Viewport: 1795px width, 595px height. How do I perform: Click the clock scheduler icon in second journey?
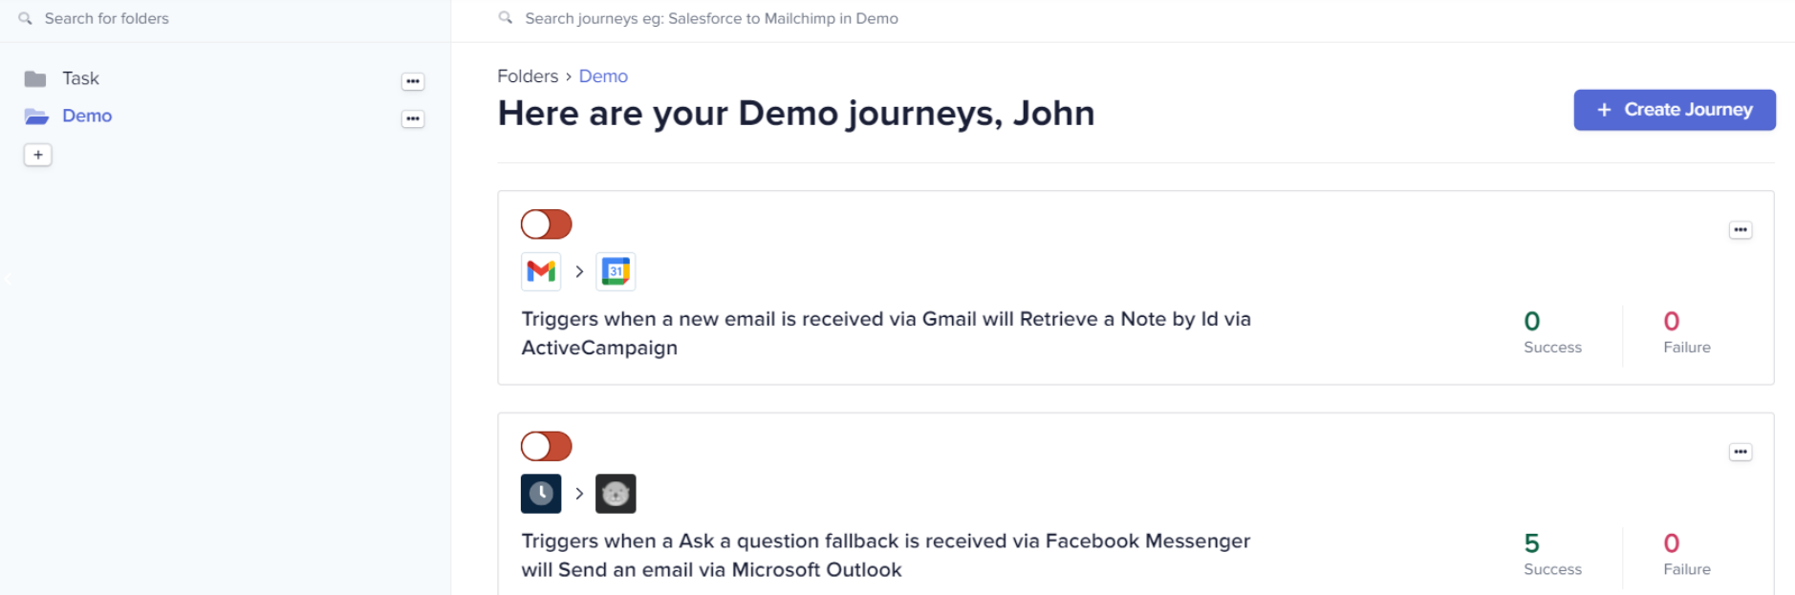click(x=541, y=494)
